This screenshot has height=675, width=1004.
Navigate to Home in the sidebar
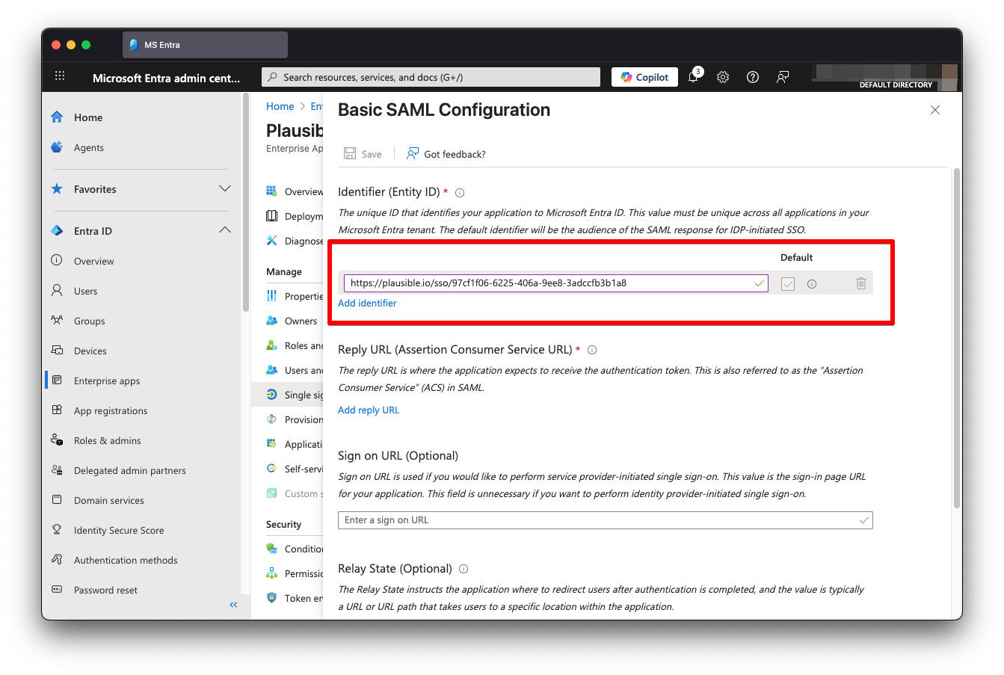pos(87,117)
